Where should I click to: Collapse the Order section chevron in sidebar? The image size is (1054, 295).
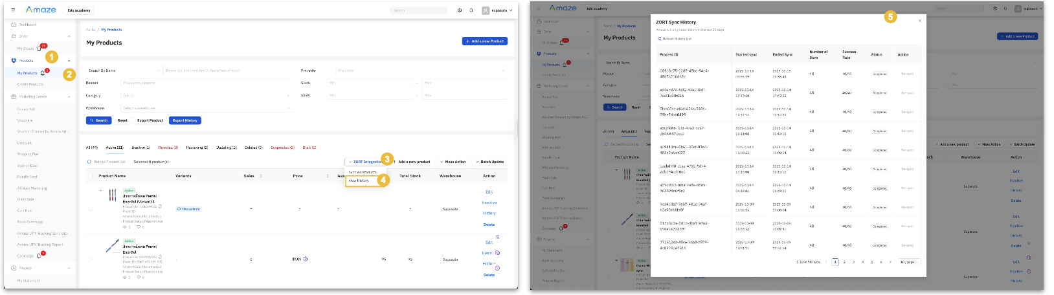69,36
